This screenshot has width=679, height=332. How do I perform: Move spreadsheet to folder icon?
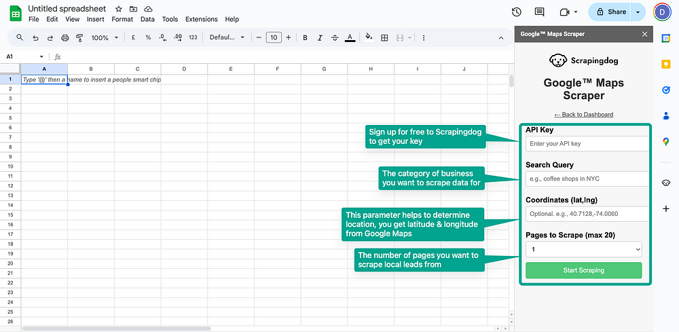[x=133, y=9]
